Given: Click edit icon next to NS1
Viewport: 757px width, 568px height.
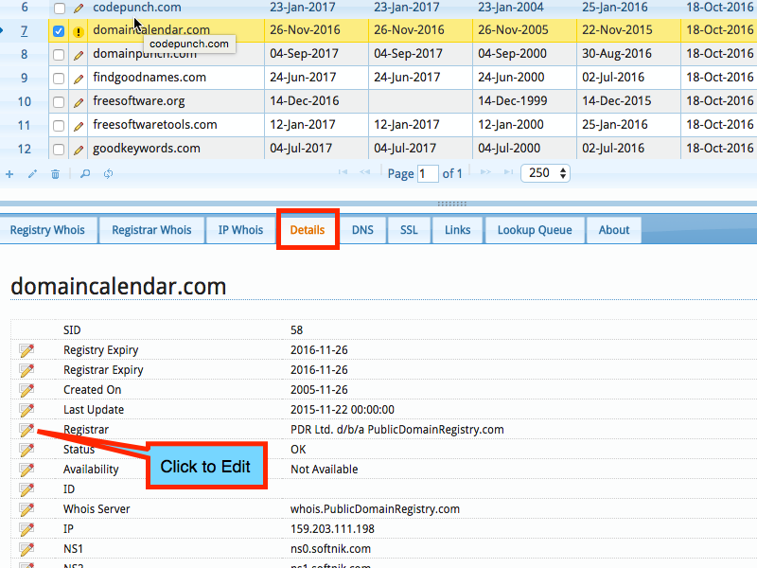Looking at the screenshot, I should pyautogui.click(x=26, y=549).
